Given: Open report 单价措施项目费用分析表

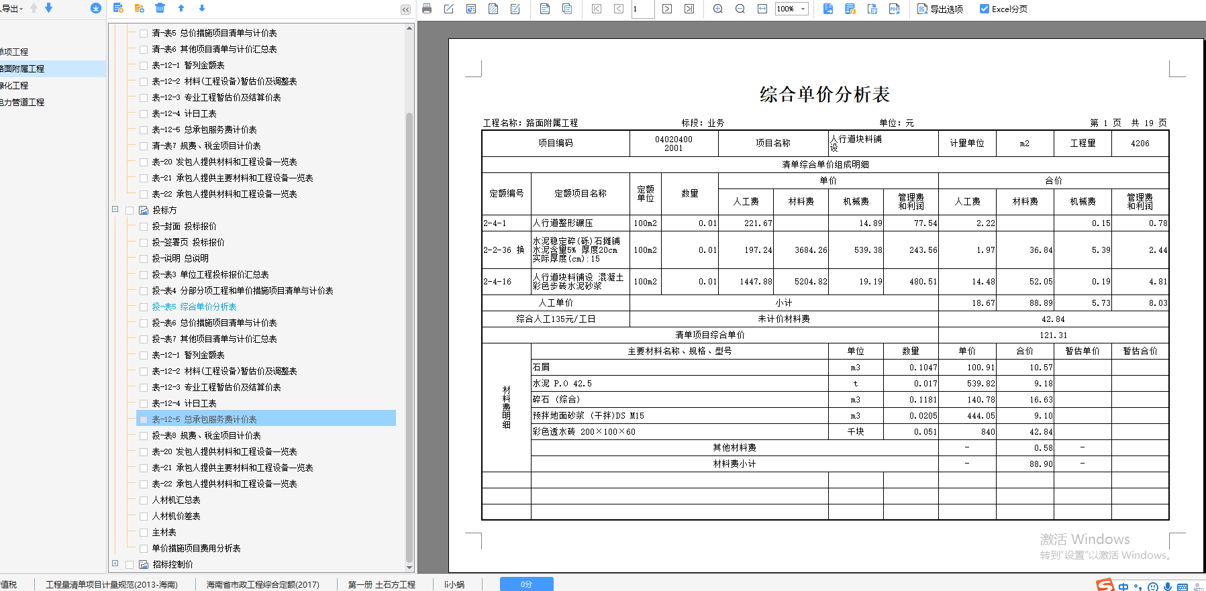Looking at the screenshot, I should (x=196, y=548).
